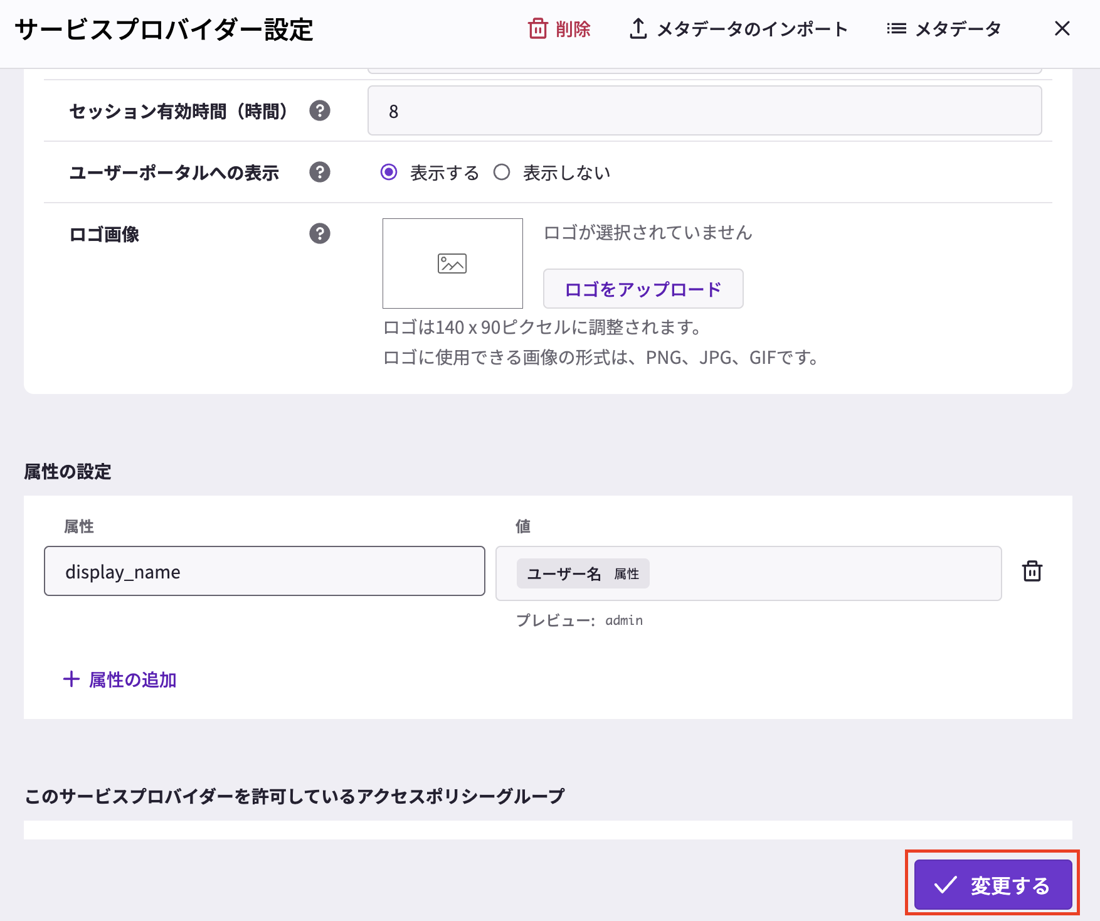Select the 表示する radio button
The image size is (1100, 921).
pyautogui.click(x=389, y=172)
